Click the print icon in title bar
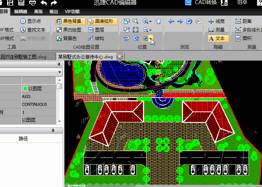Viewport: 262px width, 187px height. pyautogui.click(x=33, y=3)
